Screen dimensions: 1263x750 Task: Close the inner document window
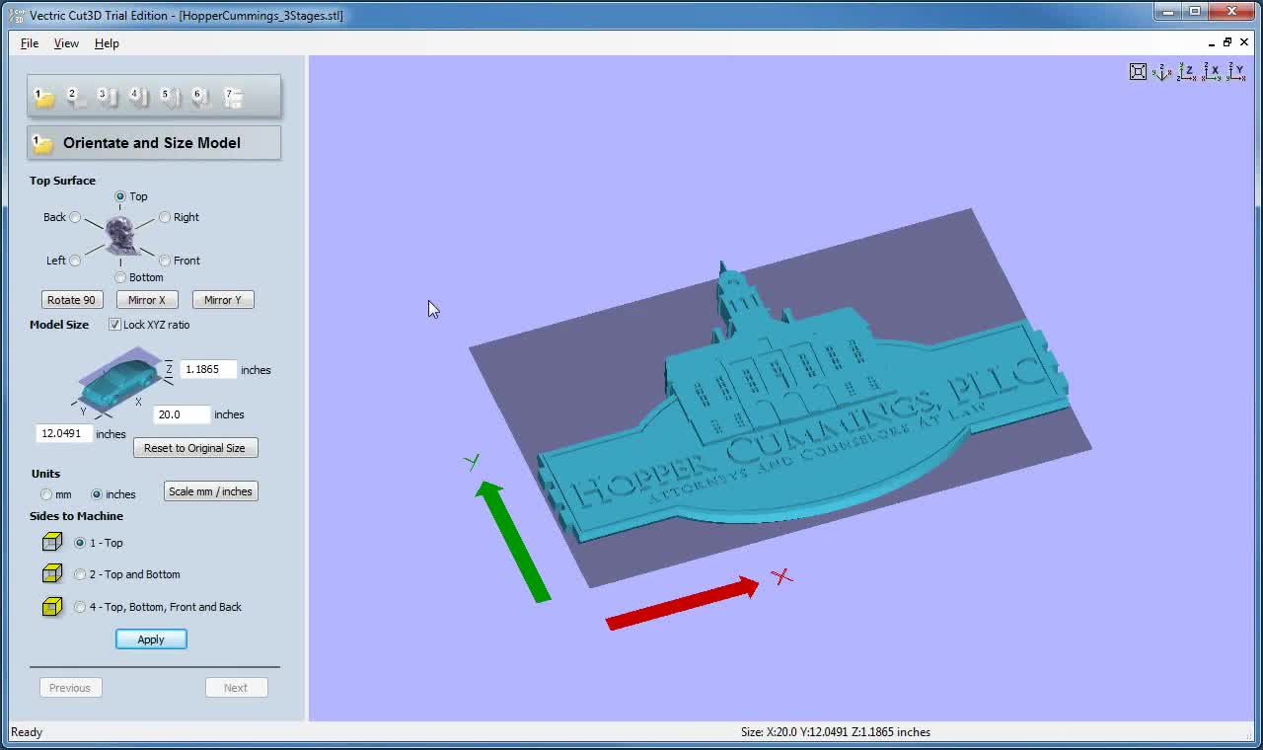point(1244,42)
